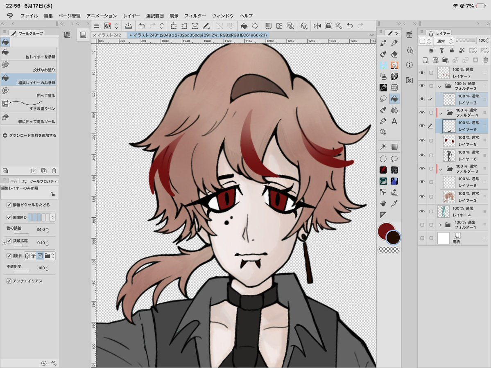Toggle the Lock layer padlock icon

click(452, 50)
